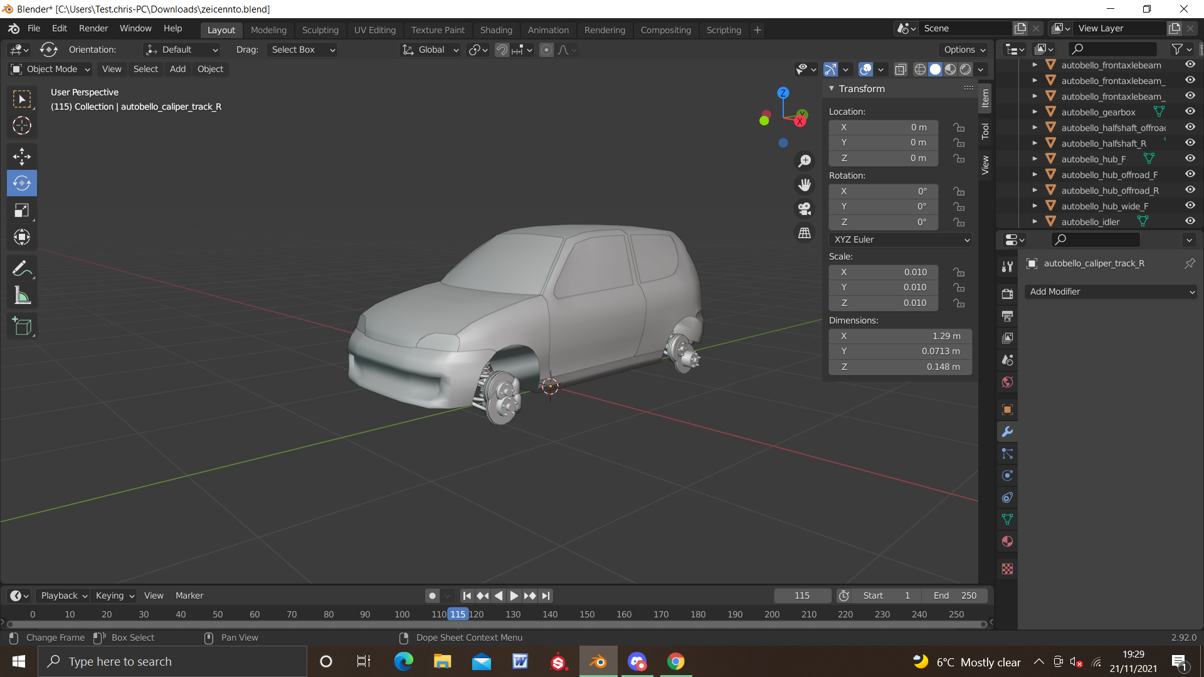Choose the Add Cube tool
The image size is (1204, 677).
(x=22, y=327)
